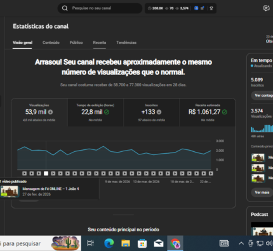The width and height of the screenshot is (273, 251).
Task: Click the Ver contagem button
Action: (262, 95)
